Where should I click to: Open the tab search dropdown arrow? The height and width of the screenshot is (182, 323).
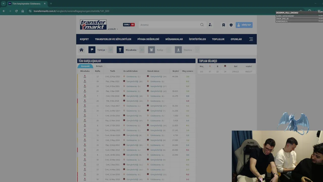pyautogui.click(x=3, y=4)
